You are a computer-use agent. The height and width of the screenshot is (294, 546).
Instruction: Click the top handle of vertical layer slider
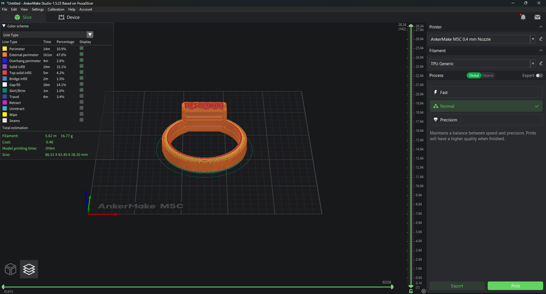(x=411, y=26)
